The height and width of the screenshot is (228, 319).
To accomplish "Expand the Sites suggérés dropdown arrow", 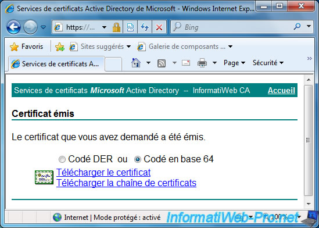I will (128, 47).
